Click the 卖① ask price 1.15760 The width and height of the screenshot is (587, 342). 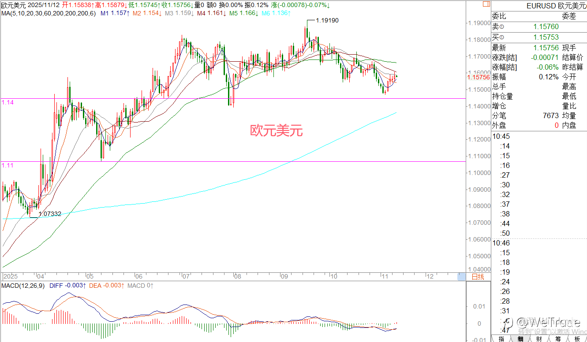pos(546,27)
